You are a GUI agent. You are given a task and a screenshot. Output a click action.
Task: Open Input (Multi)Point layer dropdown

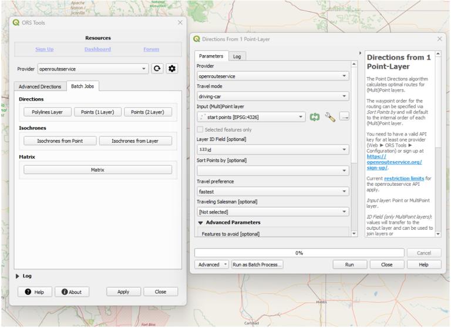pos(251,117)
